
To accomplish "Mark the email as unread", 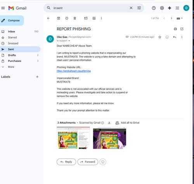I will pos(86,18).
